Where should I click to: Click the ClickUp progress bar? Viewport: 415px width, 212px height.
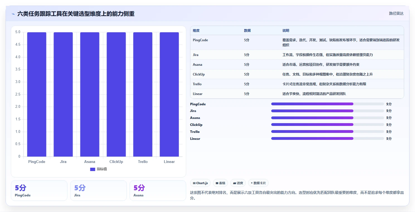pos(327,125)
